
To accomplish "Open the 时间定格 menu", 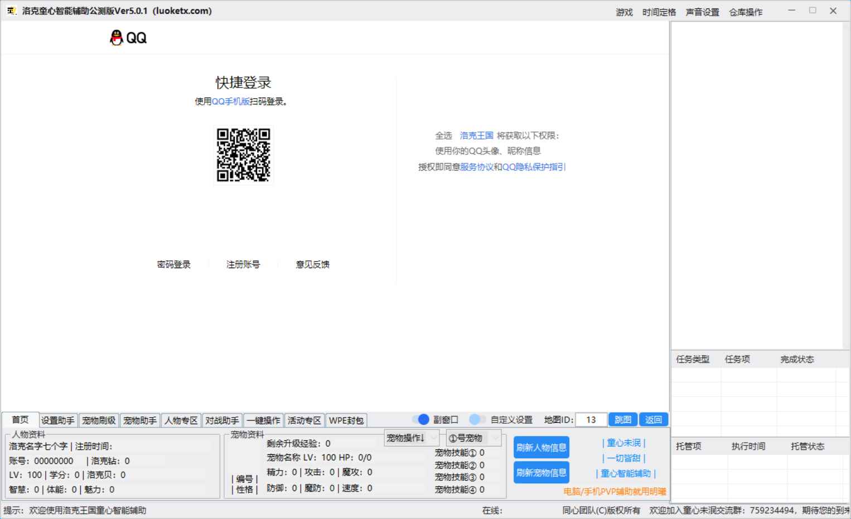I will (x=658, y=11).
